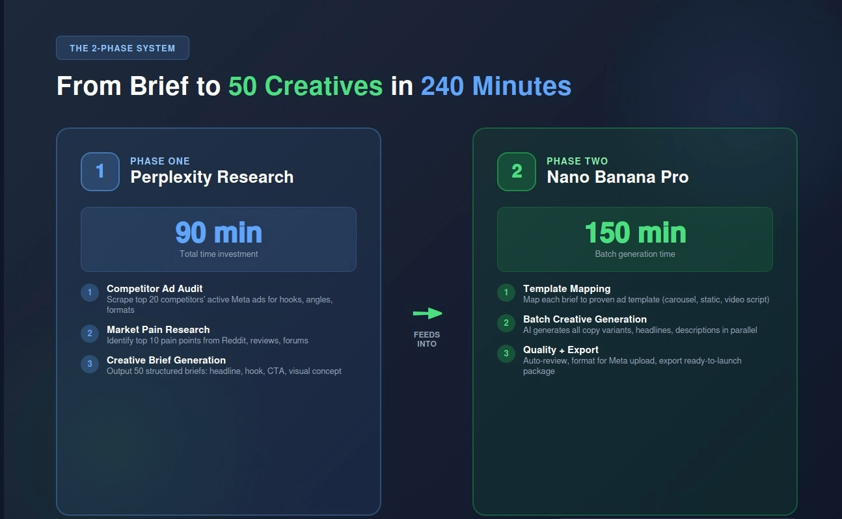Click the Creative Brief Generation heading
Viewport: 842px width, 519px height.
click(167, 360)
